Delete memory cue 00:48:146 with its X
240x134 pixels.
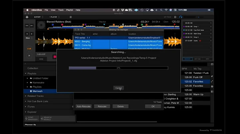tap(211, 23)
